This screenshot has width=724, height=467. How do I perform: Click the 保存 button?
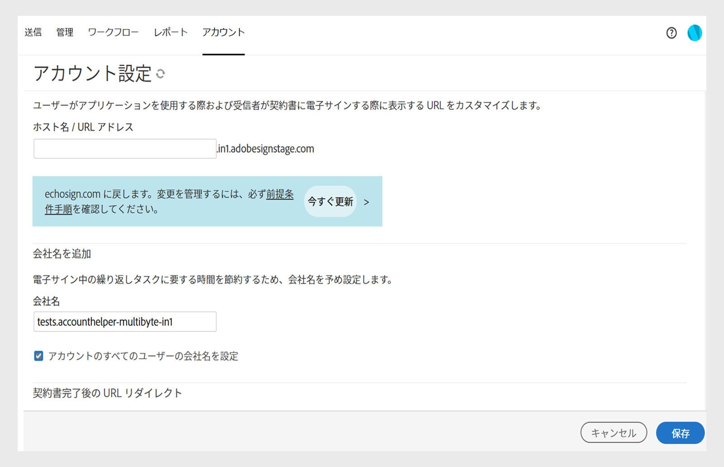680,433
